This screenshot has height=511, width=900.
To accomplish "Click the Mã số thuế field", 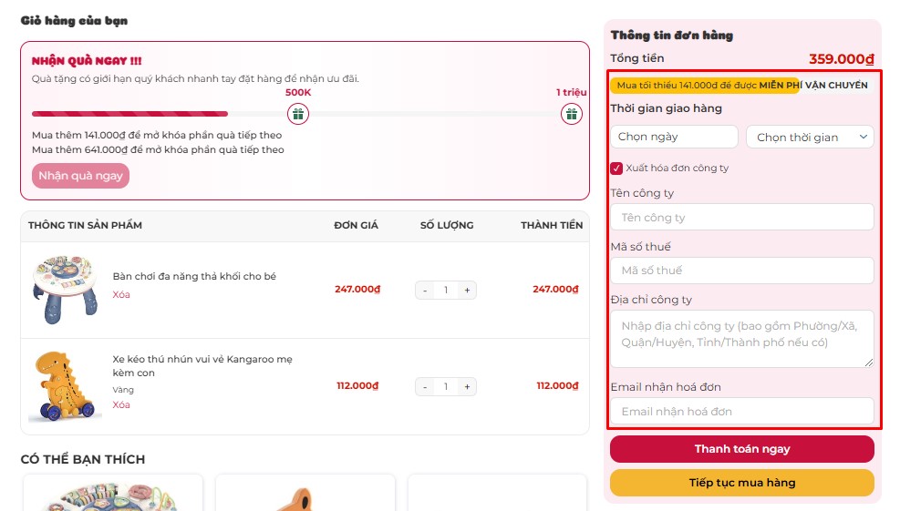I will 741,271.
